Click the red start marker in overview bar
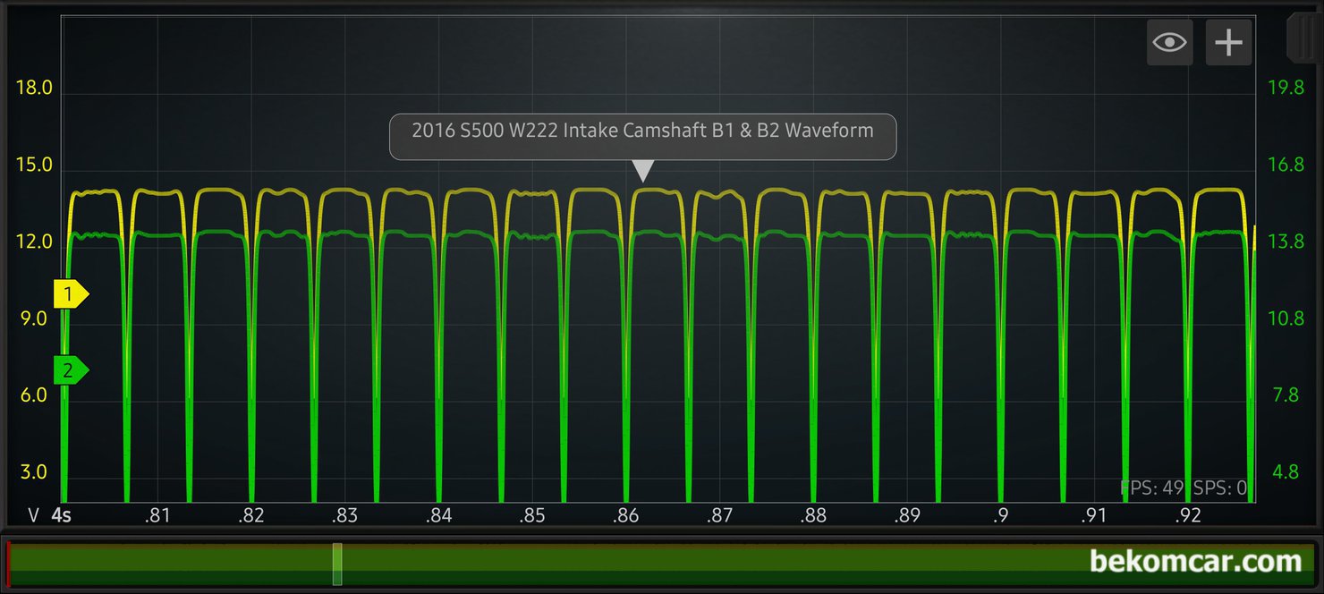The width and height of the screenshot is (1324, 594). click(x=8, y=564)
